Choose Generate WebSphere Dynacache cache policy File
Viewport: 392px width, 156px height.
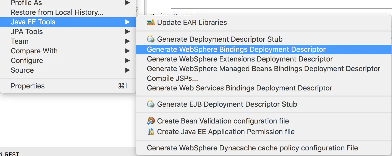pos(252,148)
